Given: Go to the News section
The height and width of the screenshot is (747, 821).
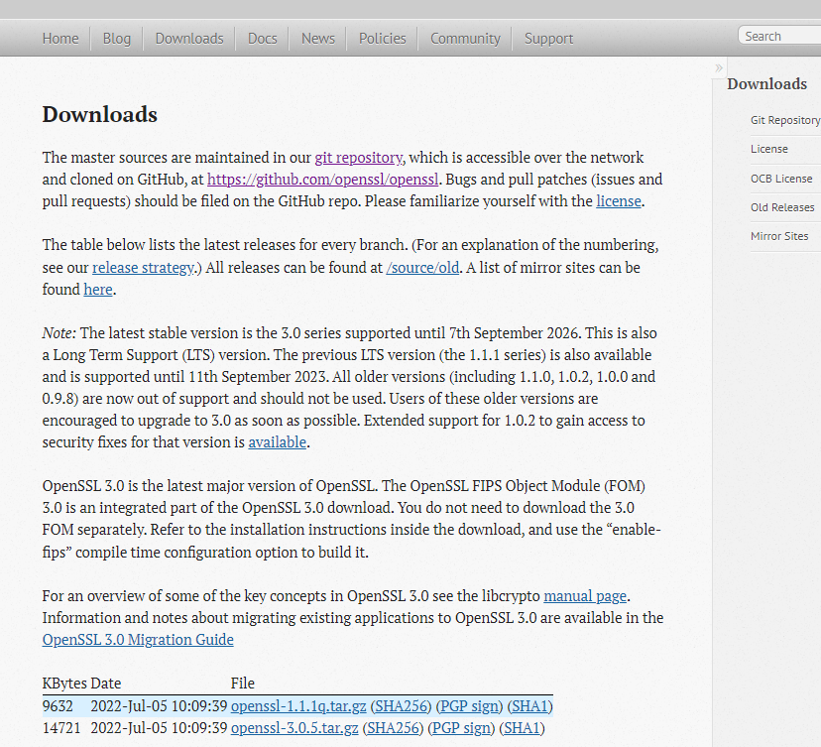Looking at the screenshot, I should pos(318,39).
